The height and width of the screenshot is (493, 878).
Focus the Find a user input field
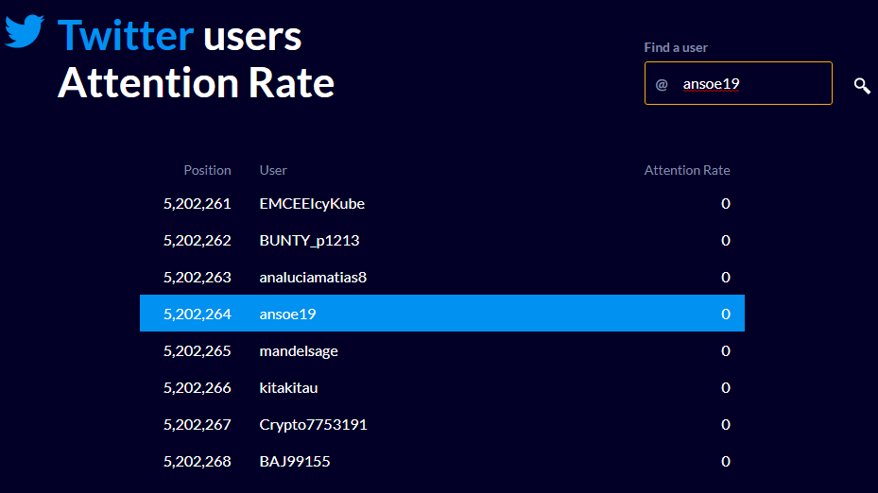tap(738, 83)
